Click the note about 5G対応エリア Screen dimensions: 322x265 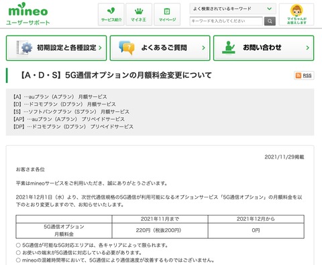coord(92,245)
